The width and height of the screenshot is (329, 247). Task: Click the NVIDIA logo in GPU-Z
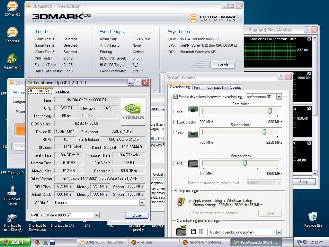pyautogui.click(x=133, y=112)
